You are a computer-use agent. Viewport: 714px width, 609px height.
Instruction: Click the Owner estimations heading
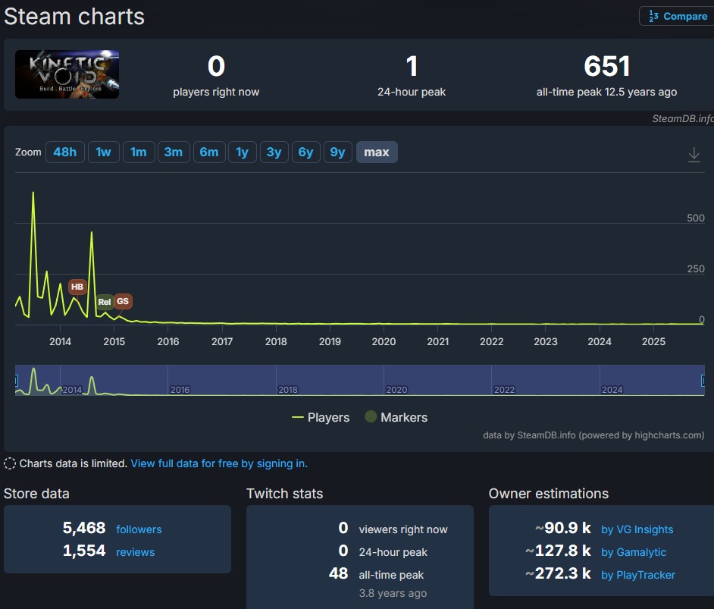coord(548,494)
